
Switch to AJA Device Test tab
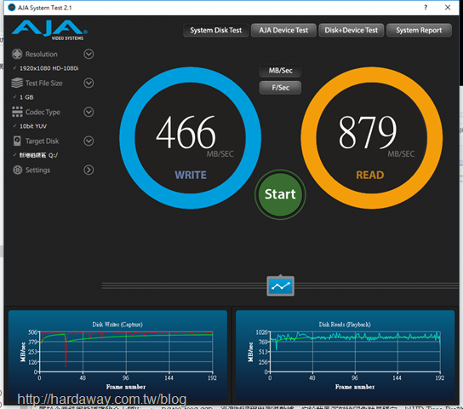coord(283,30)
